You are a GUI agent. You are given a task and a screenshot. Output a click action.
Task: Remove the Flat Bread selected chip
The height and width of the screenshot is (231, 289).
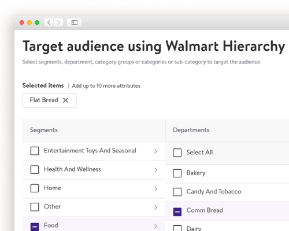[65, 100]
